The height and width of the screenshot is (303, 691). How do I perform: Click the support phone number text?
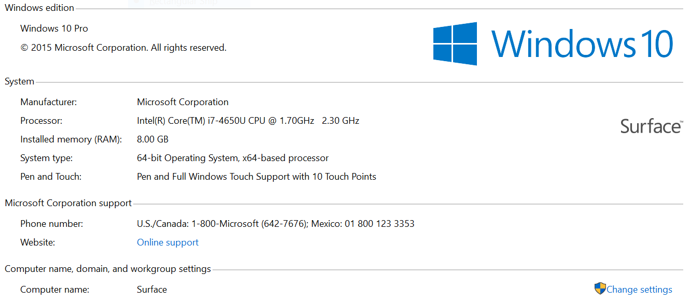276,224
